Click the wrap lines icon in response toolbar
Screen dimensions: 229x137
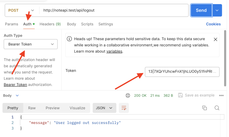[124, 108]
